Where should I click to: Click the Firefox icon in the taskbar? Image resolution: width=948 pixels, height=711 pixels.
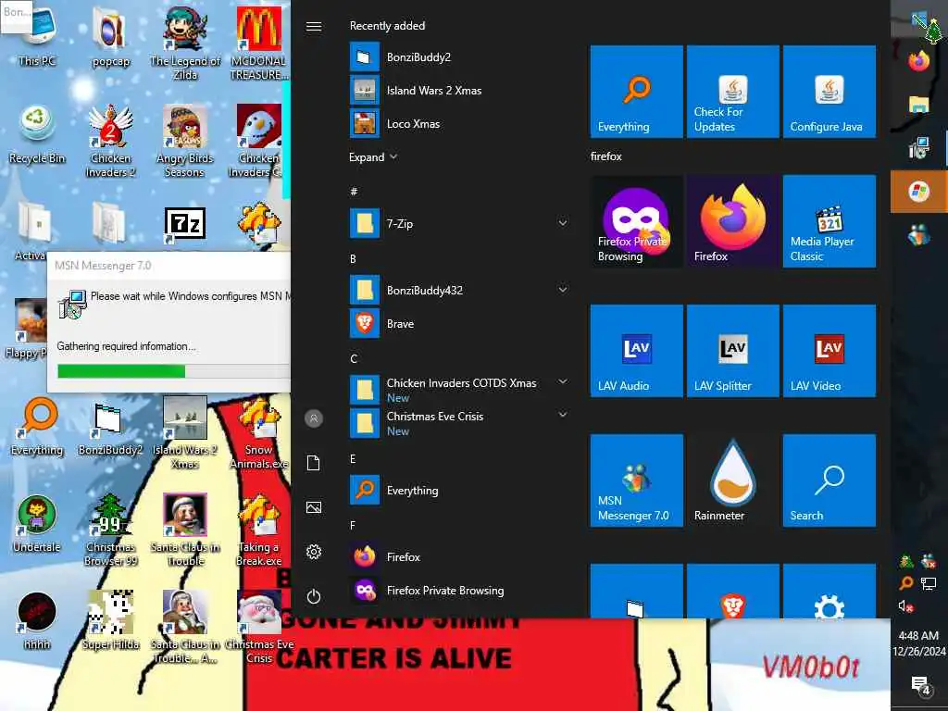point(919,60)
